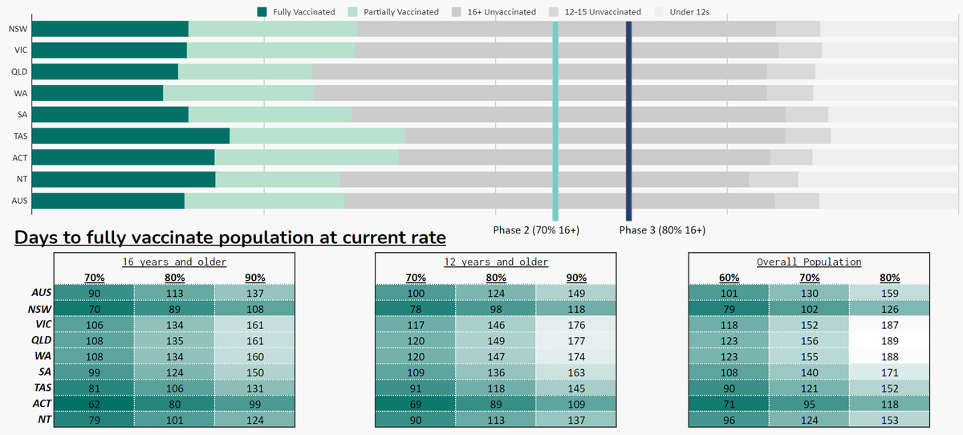This screenshot has height=435, width=963.
Task: Click the Under 12s legend swatch
Action: click(660, 12)
